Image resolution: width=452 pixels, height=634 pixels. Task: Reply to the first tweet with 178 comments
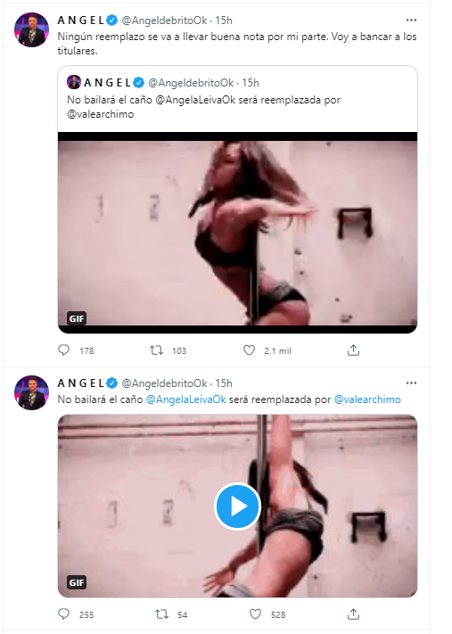pyautogui.click(x=64, y=350)
